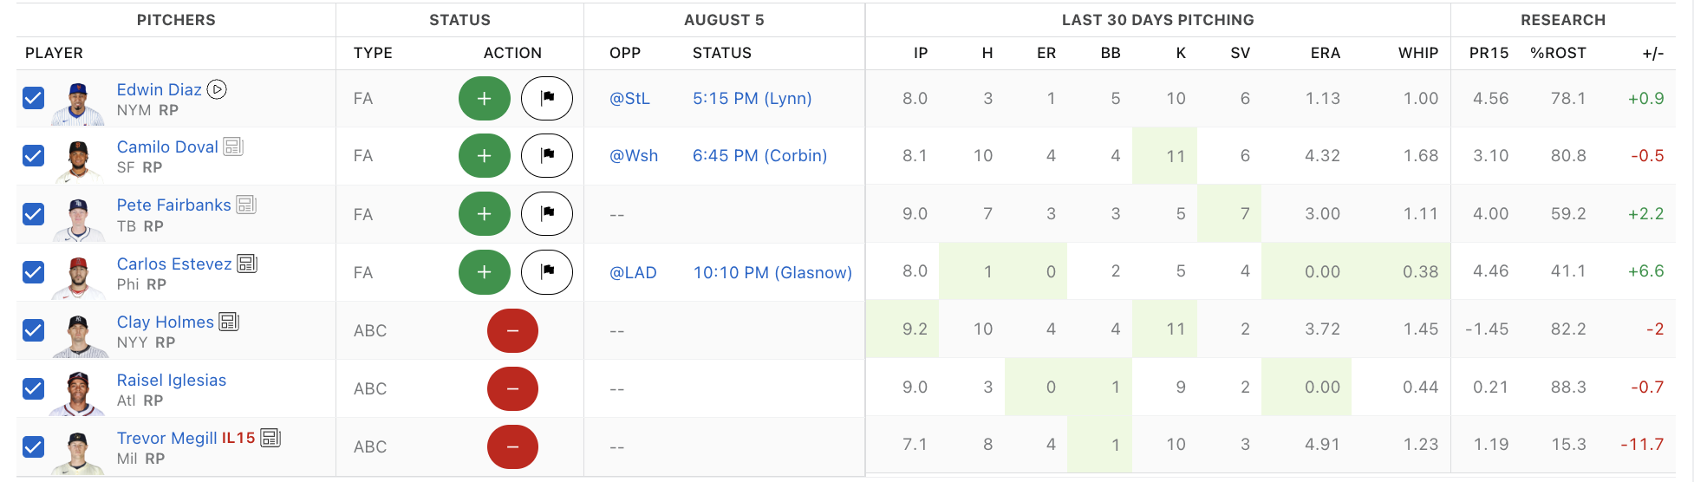Uncheck the Edwin Diaz checkbox
This screenshot has width=1694, height=482.
coord(33,98)
